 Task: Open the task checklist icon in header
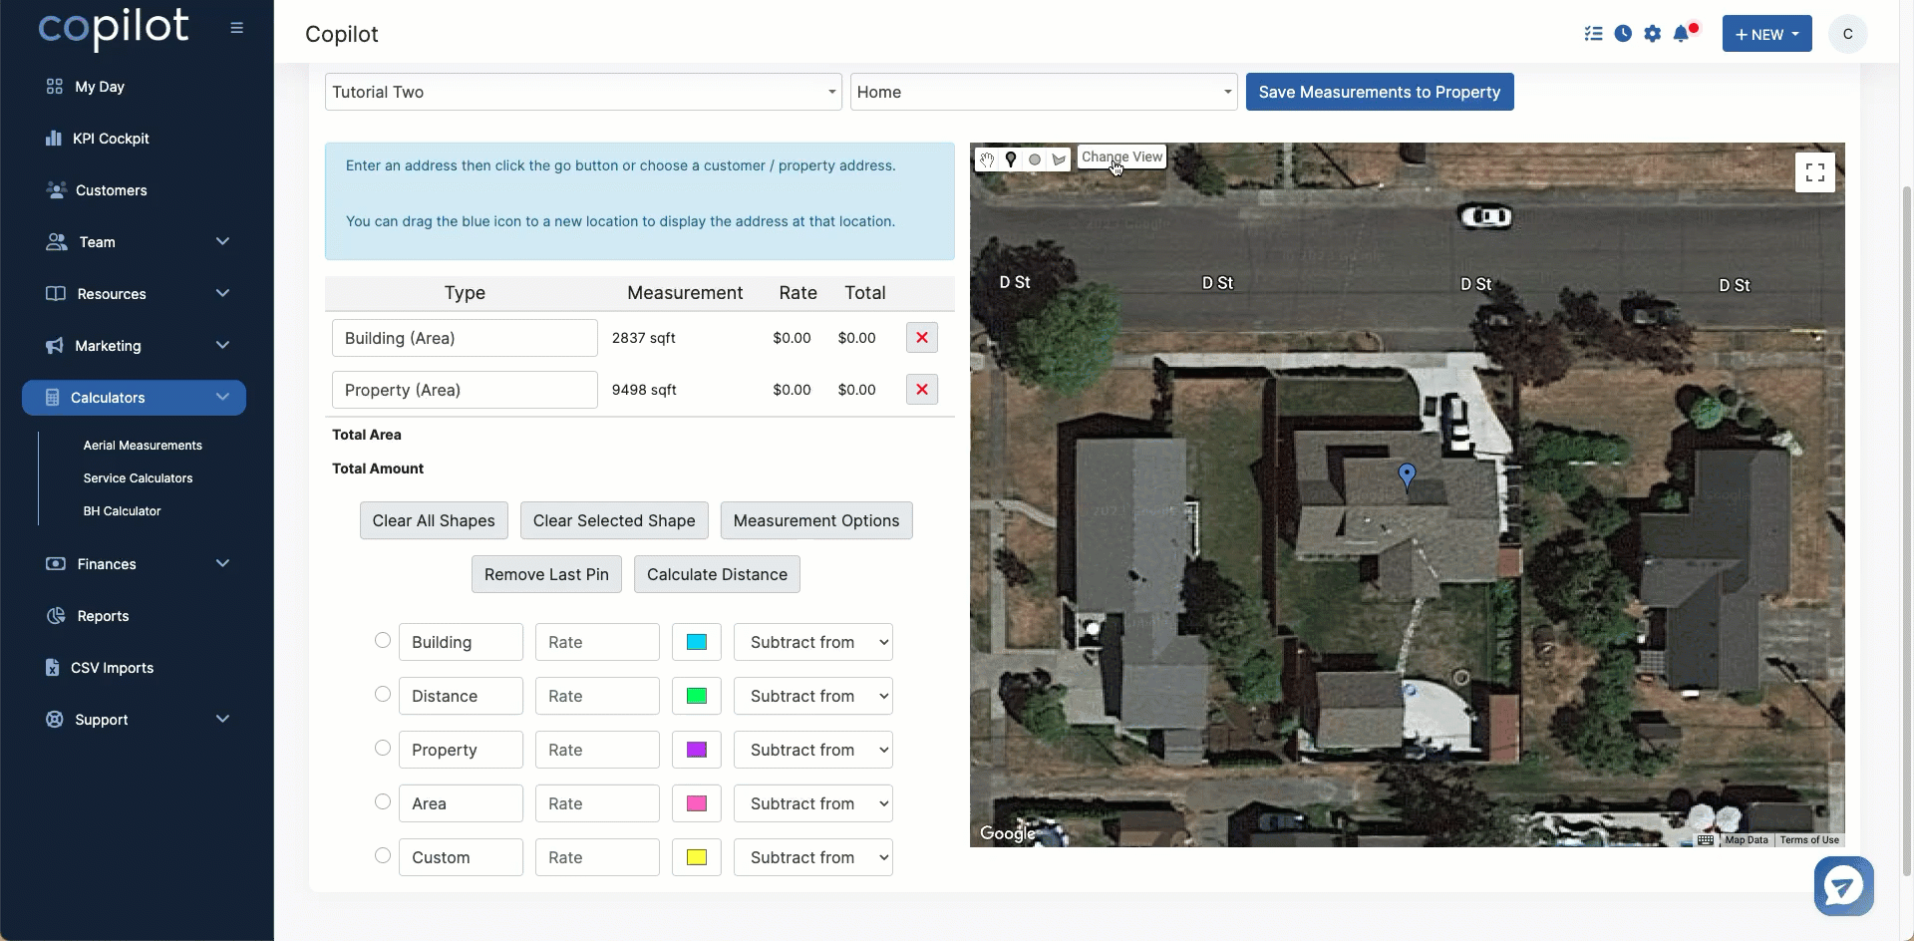[1593, 34]
